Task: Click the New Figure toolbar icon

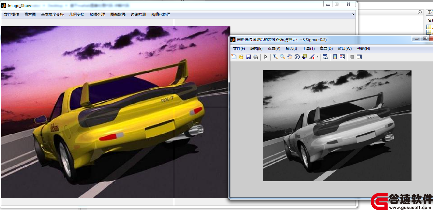Action: coord(234,57)
